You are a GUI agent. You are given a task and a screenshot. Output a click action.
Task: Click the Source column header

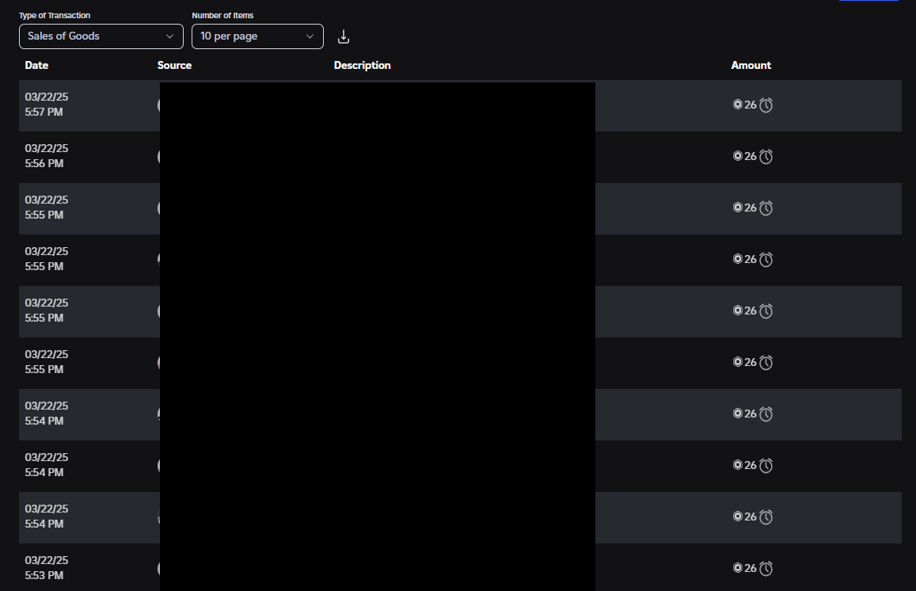[174, 65]
